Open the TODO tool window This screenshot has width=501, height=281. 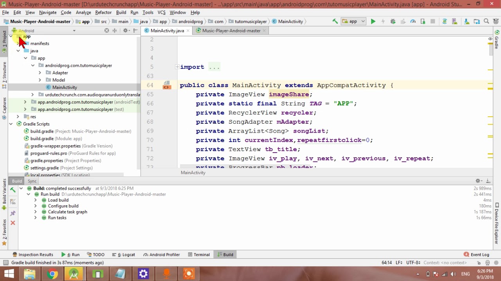tap(96, 254)
